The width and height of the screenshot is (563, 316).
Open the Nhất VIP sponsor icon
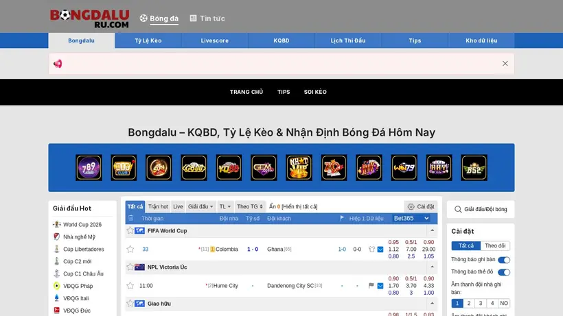299,168
